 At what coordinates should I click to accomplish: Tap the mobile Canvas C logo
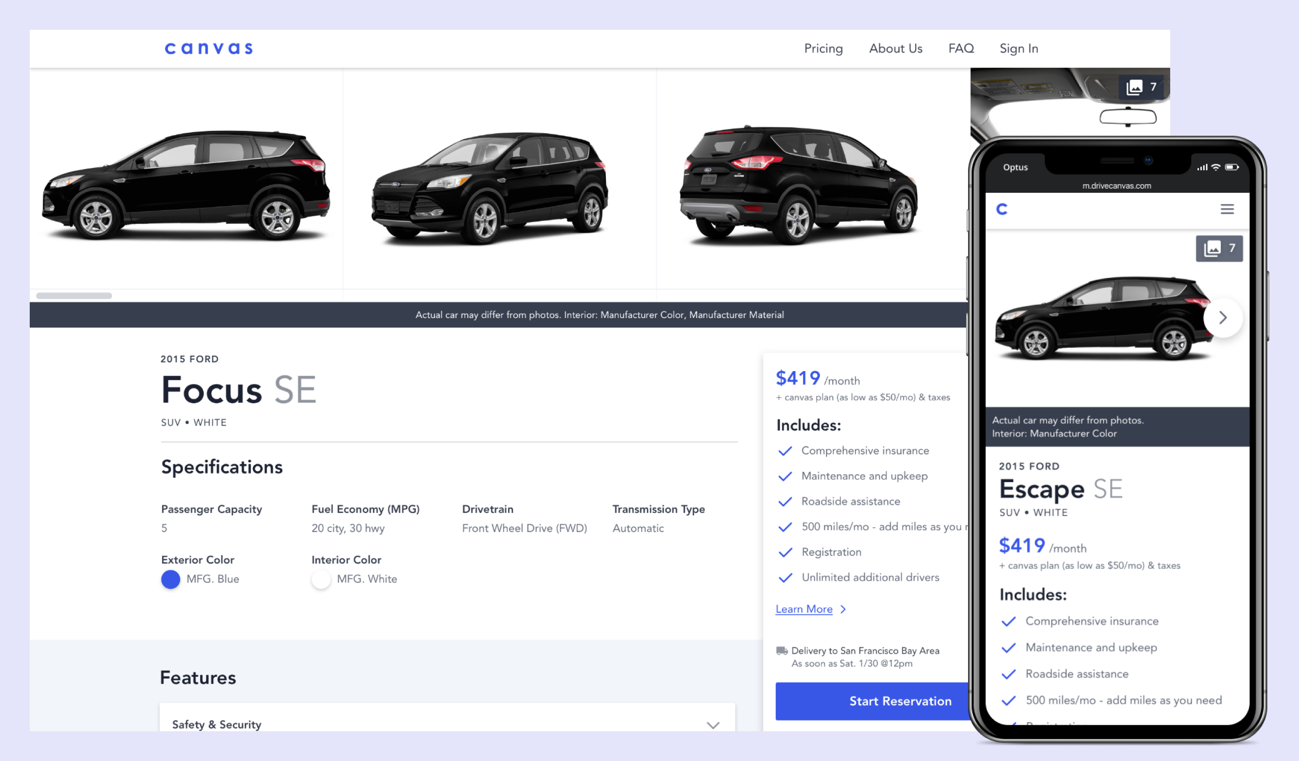pos(1002,209)
